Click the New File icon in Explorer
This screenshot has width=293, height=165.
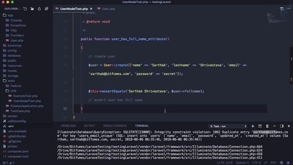25,9
